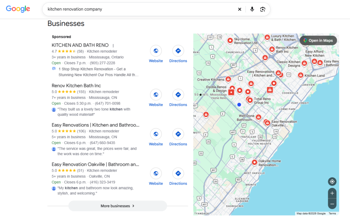Click Website label for Easy Renovation Oakville
The image size is (350, 222).
tap(156, 183)
